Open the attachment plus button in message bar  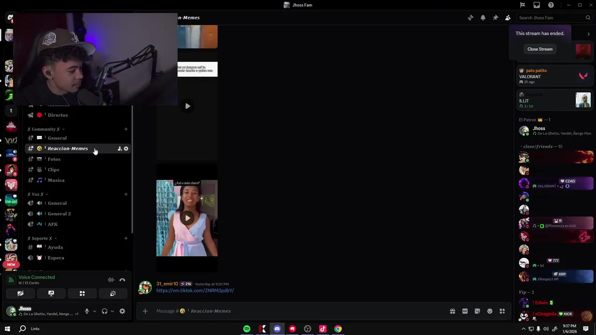(x=145, y=311)
